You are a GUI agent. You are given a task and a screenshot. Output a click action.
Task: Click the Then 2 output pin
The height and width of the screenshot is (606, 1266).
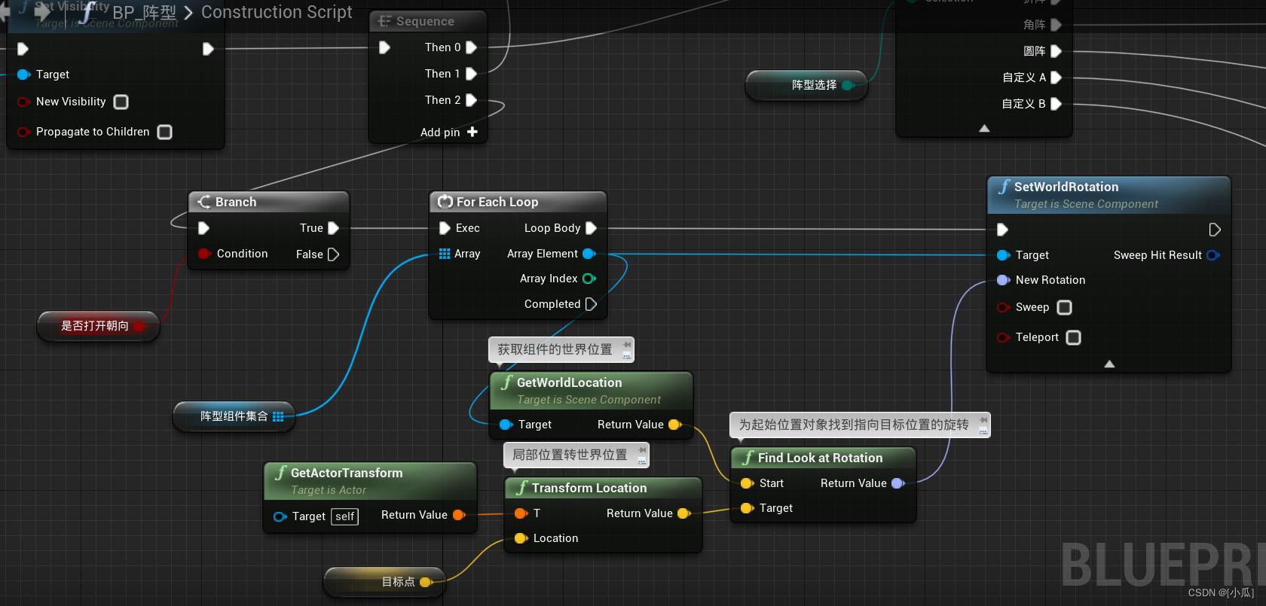click(x=471, y=100)
